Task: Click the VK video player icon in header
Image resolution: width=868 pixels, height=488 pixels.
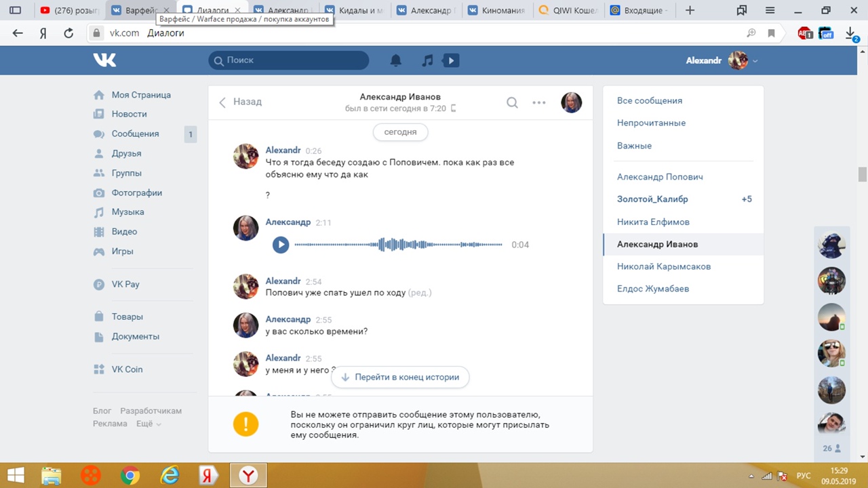Action: point(451,60)
